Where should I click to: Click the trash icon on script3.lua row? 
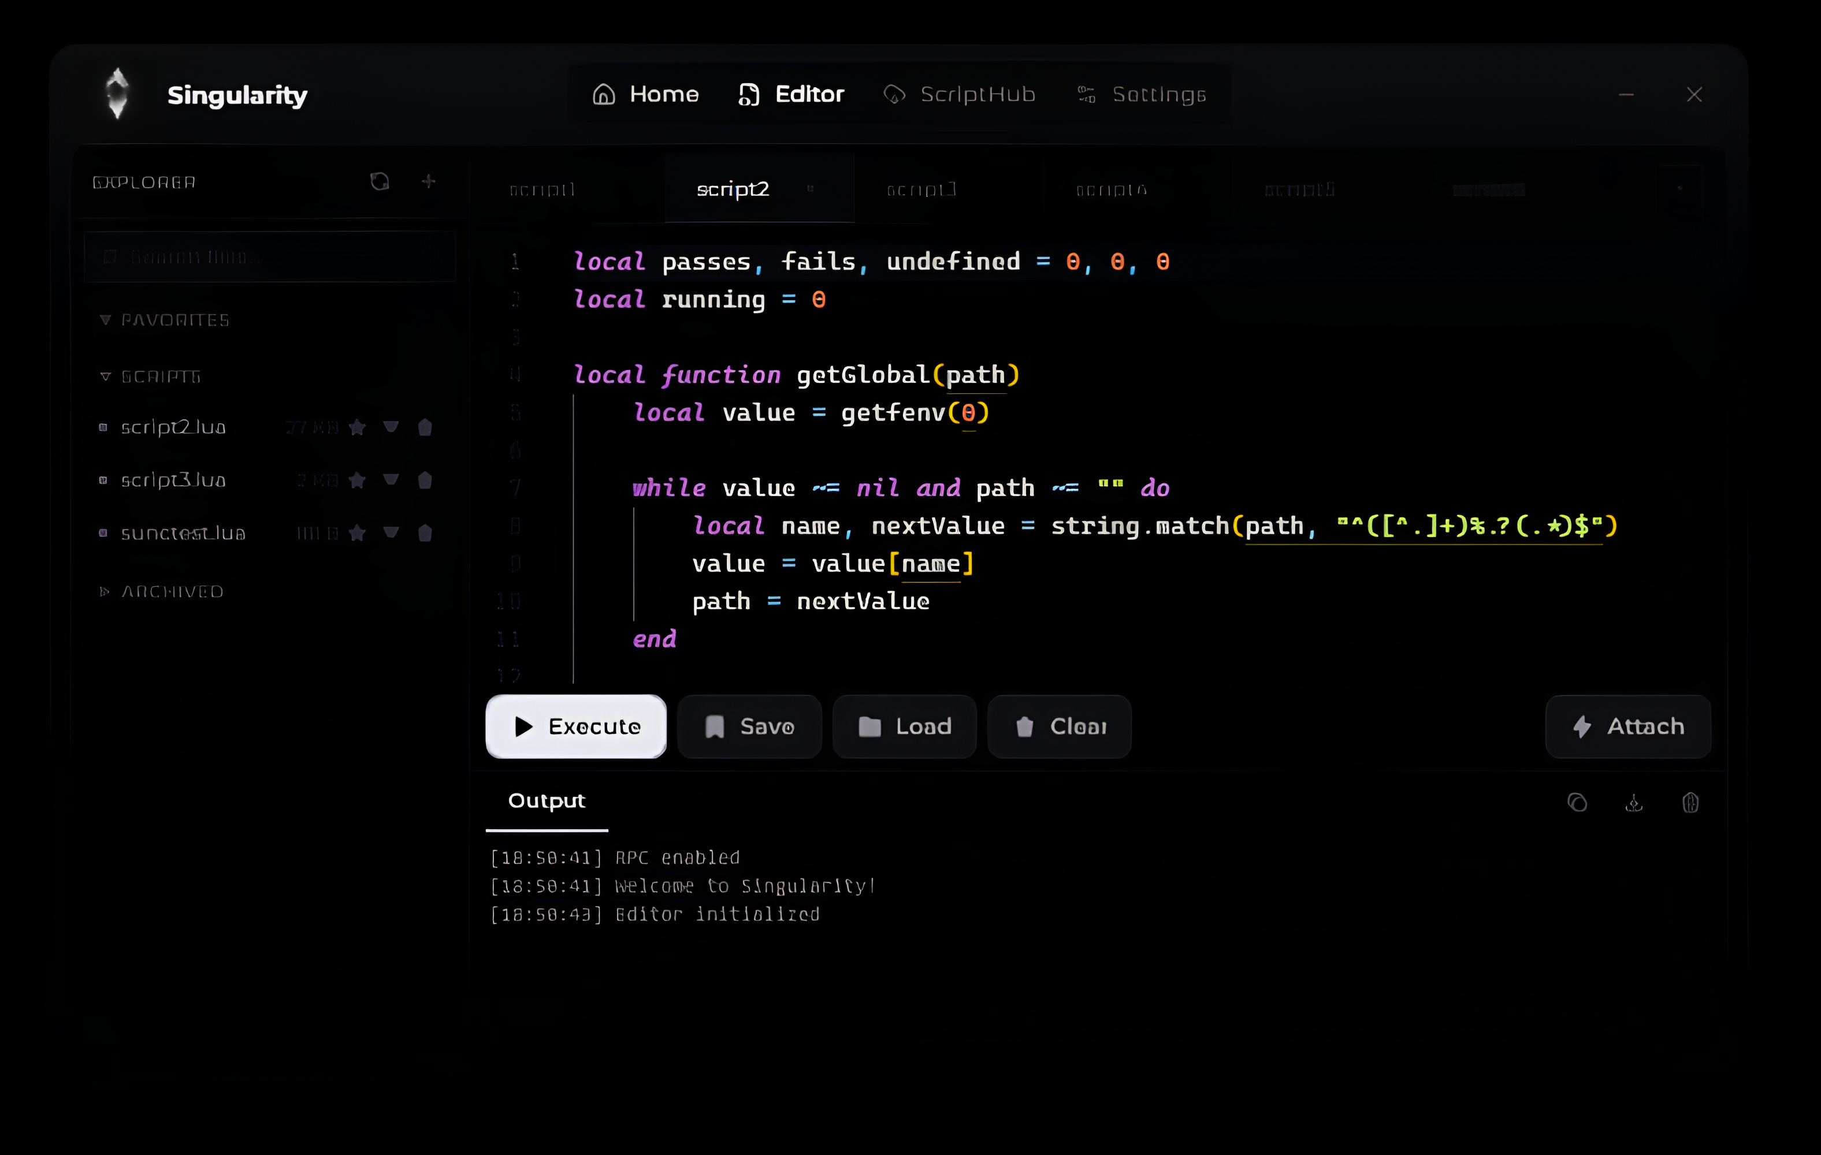(425, 480)
